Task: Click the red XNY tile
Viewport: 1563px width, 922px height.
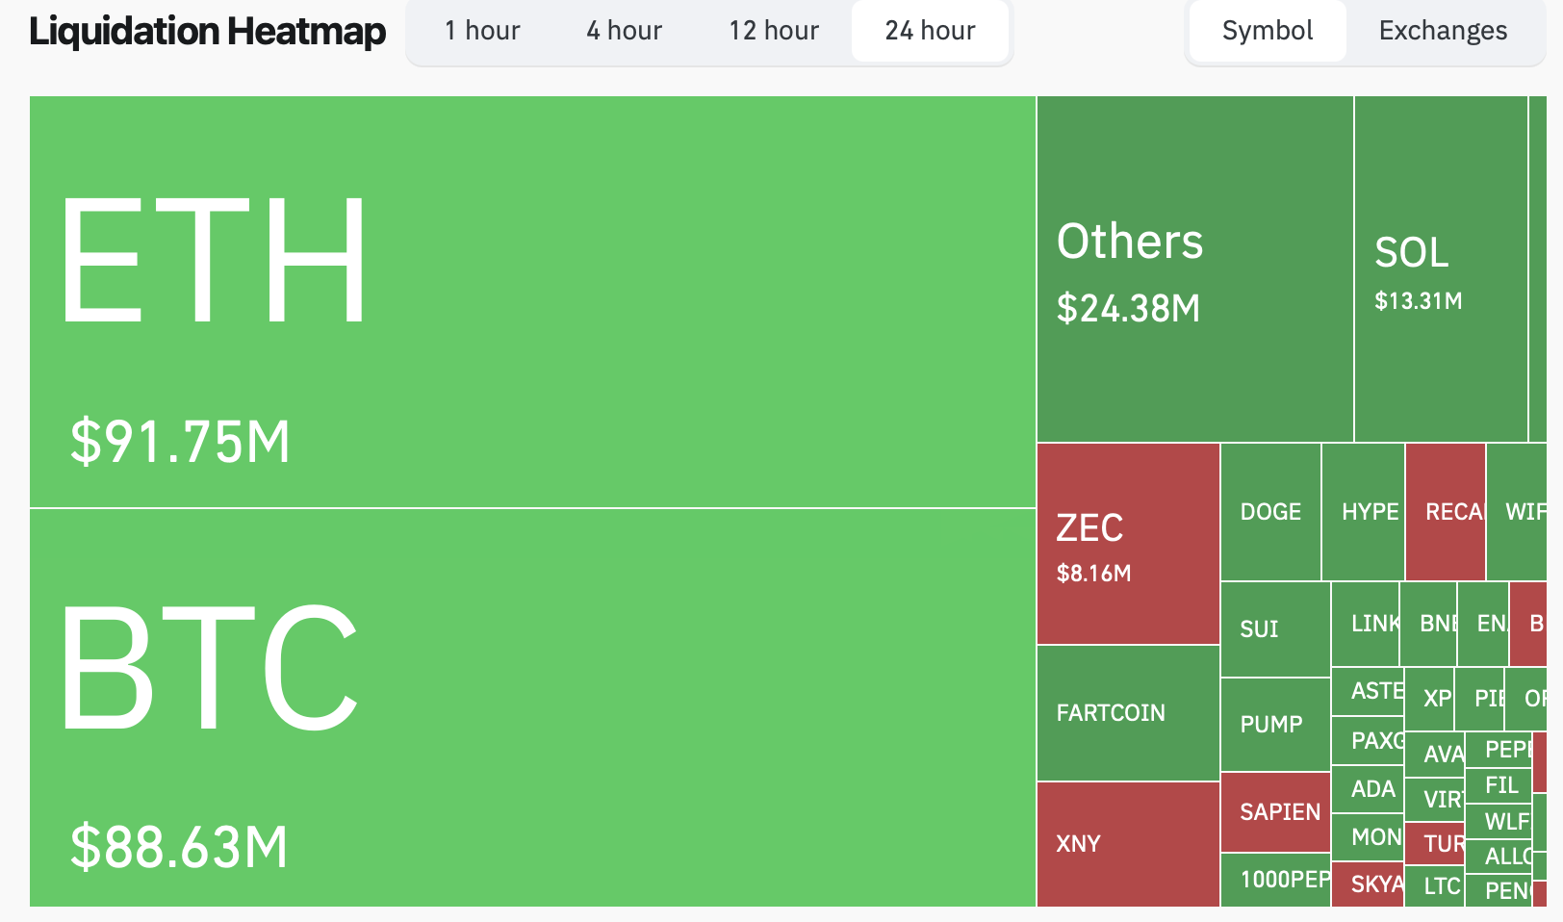Action: pyautogui.click(x=1128, y=844)
